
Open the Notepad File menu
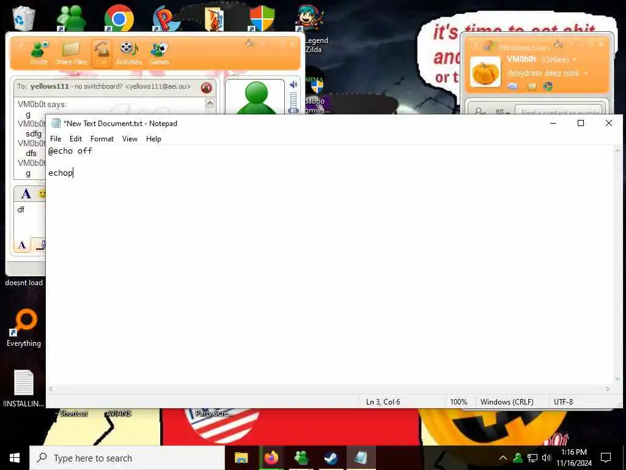(x=56, y=139)
